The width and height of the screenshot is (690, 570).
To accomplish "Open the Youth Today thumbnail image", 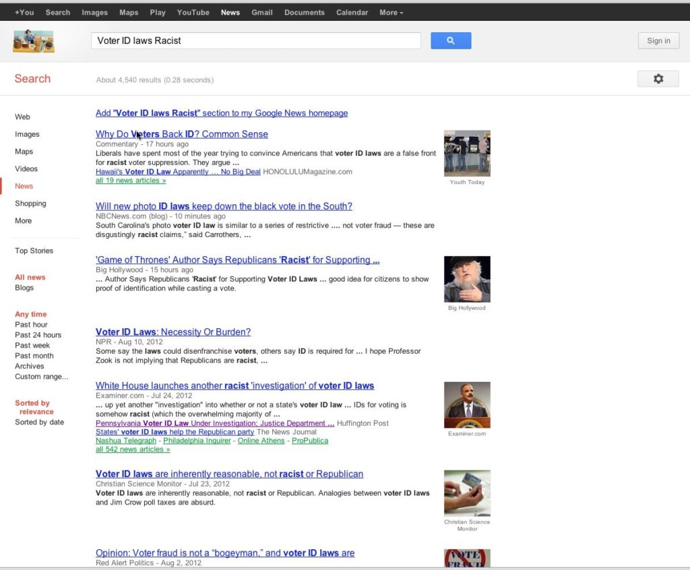I will tap(467, 153).
